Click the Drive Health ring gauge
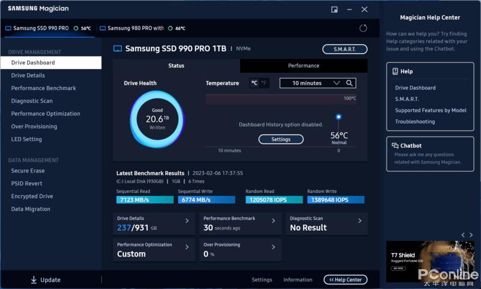This screenshot has height=289, width=481. pyautogui.click(x=157, y=119)
